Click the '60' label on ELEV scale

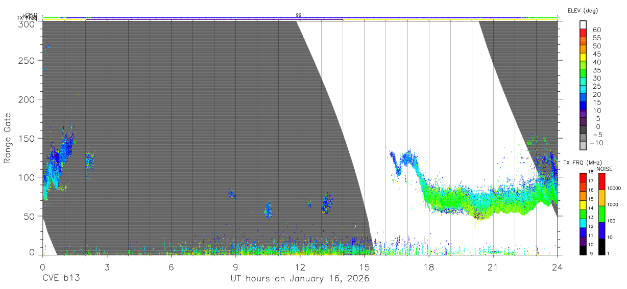[x=596, y=30]
